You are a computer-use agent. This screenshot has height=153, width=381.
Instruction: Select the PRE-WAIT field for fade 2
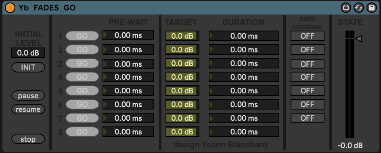pyautogui.click(x=128, y=50)
